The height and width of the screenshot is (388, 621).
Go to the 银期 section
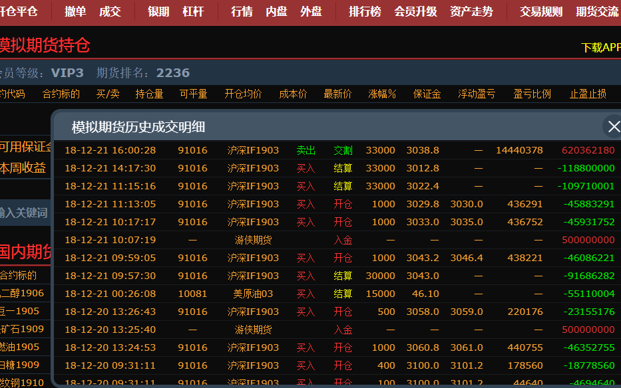coord(158,12)
